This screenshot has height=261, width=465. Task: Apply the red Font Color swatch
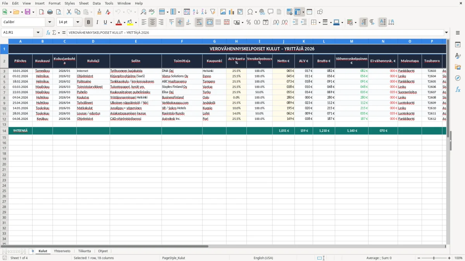click(119, 22)
